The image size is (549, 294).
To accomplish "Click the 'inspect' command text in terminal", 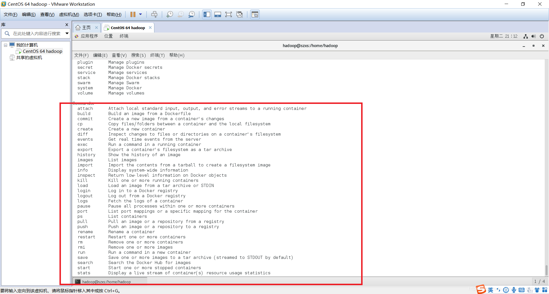I will click(86, 175).
